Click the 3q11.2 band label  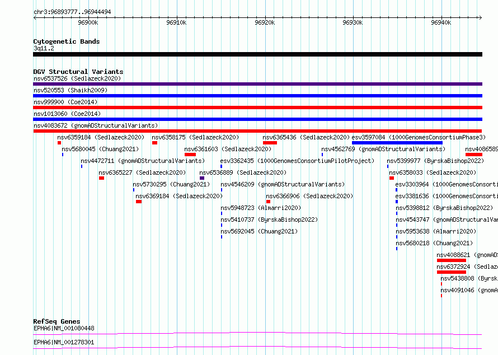click(x=44, y=48)
